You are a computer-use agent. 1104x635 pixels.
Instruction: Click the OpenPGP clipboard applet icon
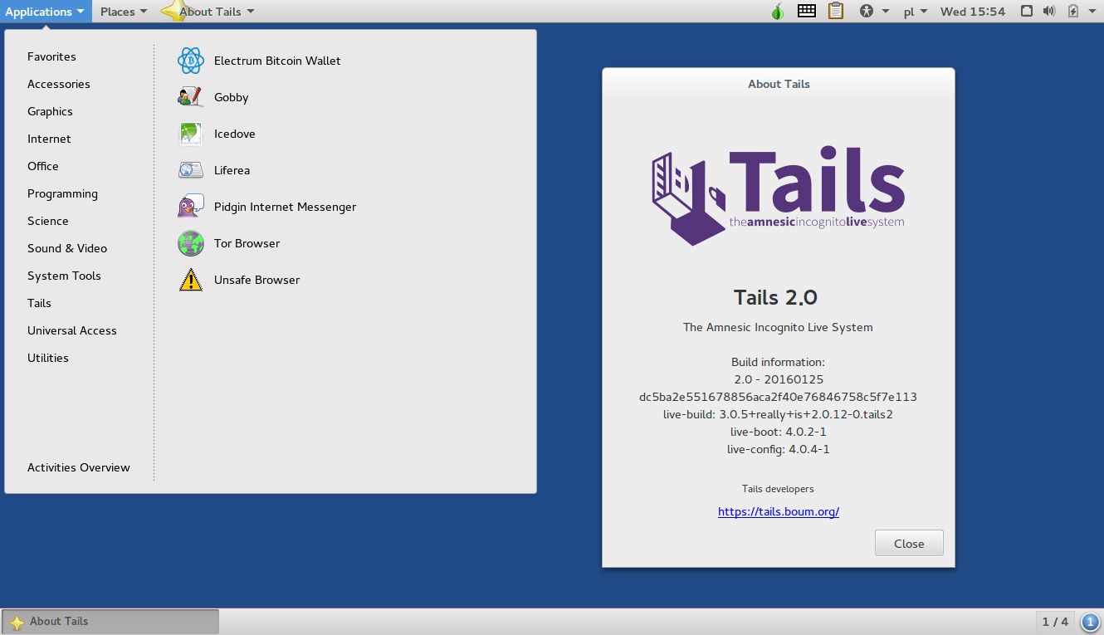click(x=836, y=12)
